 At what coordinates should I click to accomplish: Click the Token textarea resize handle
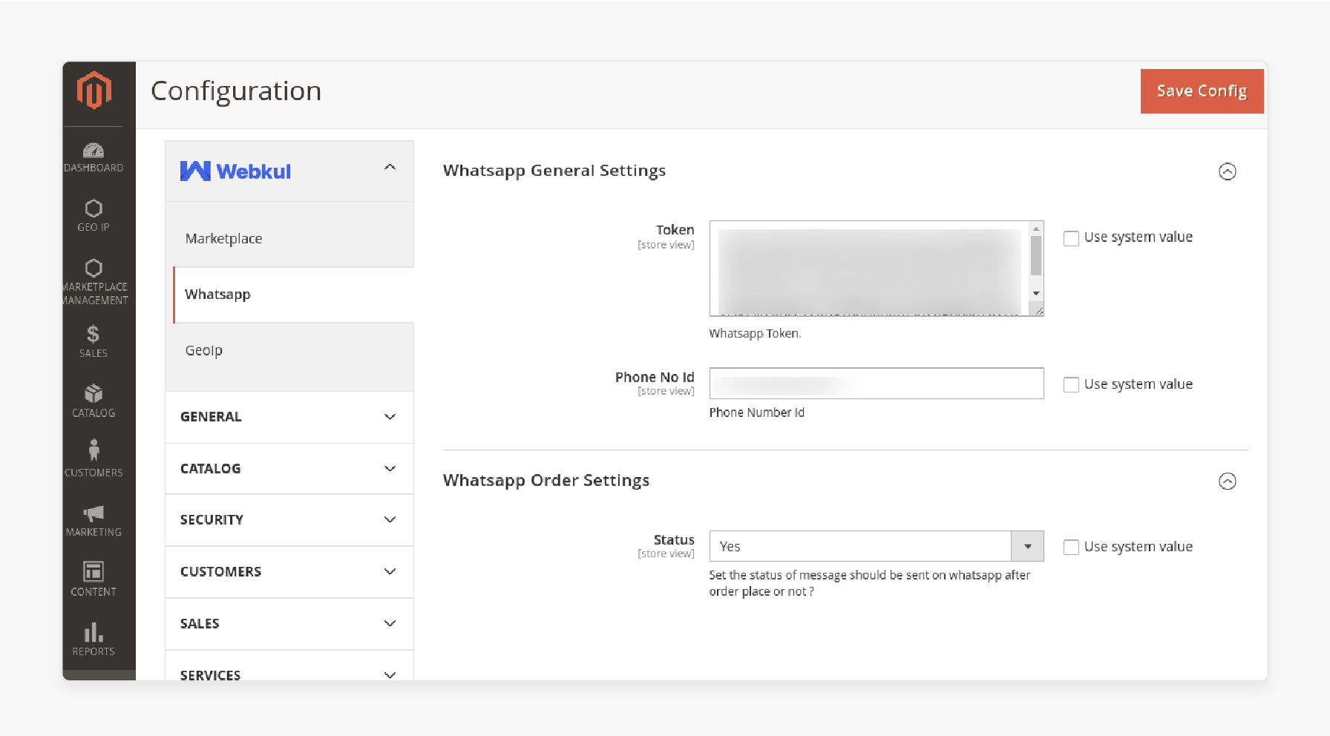point(1039,312)
